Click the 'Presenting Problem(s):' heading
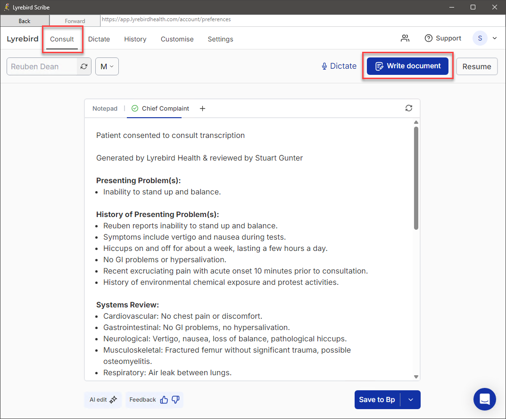This screenshot has height=419, width=506. pos(139,180)
